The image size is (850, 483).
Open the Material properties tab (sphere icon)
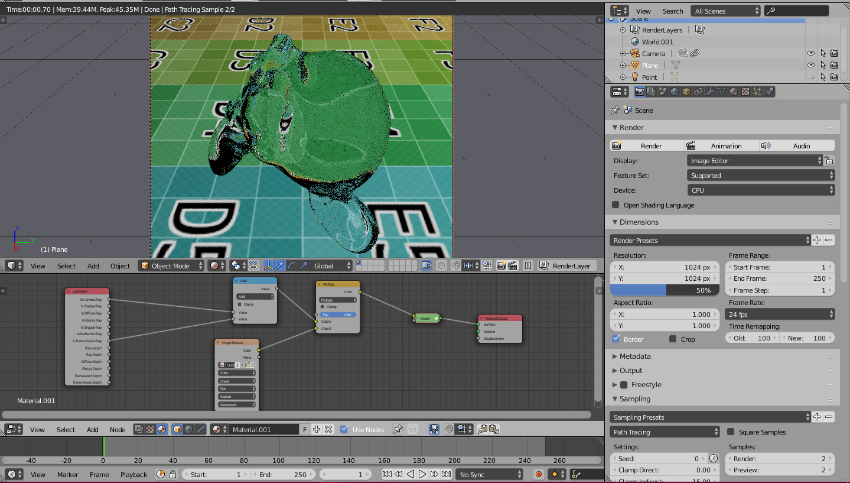[733, 92]
